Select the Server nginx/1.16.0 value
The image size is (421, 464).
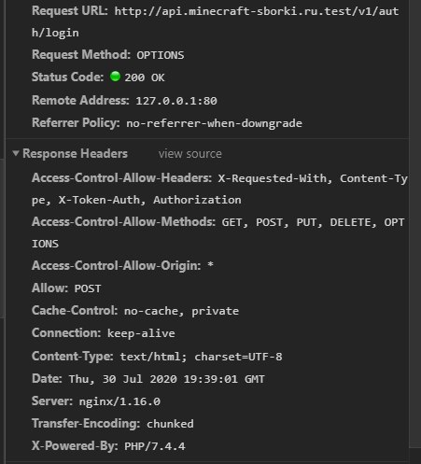[119, 401]
